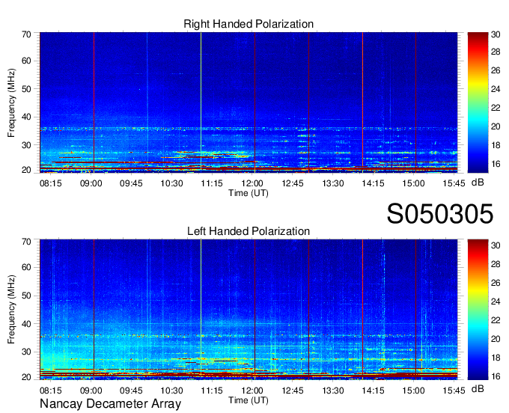Click the "dB" unit beside Left Handed color bar
This screenshot has height=413, width=509.
click(478, 388)
